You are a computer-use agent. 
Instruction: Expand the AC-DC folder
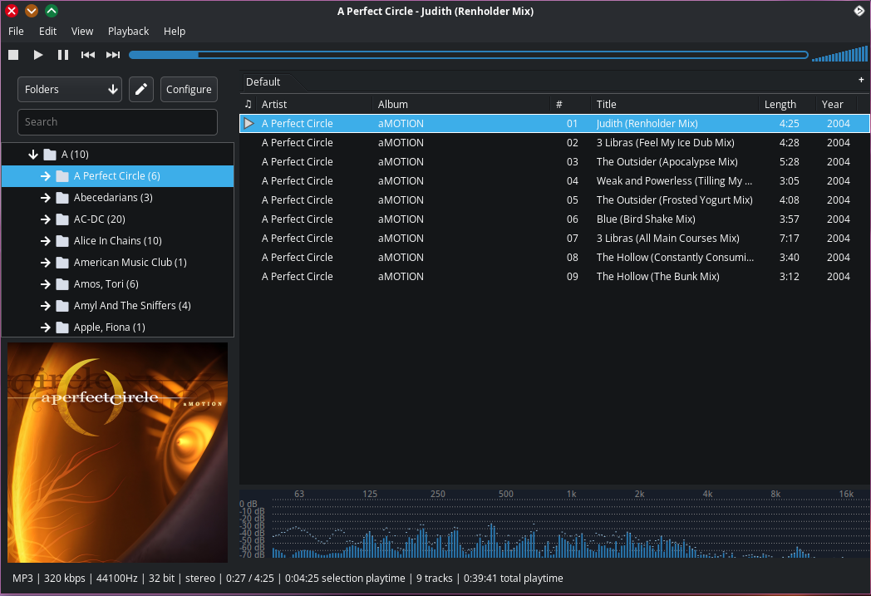[x=47, y=219]
